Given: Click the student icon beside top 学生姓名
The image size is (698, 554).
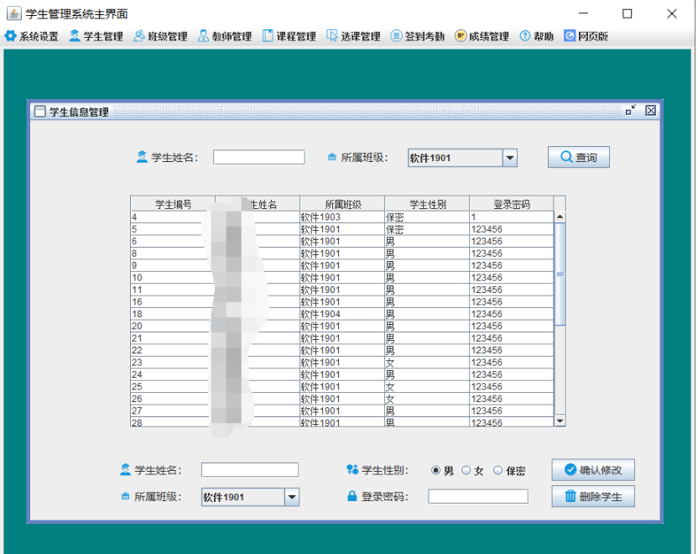Looking at the screenshot, I should 142,157.
